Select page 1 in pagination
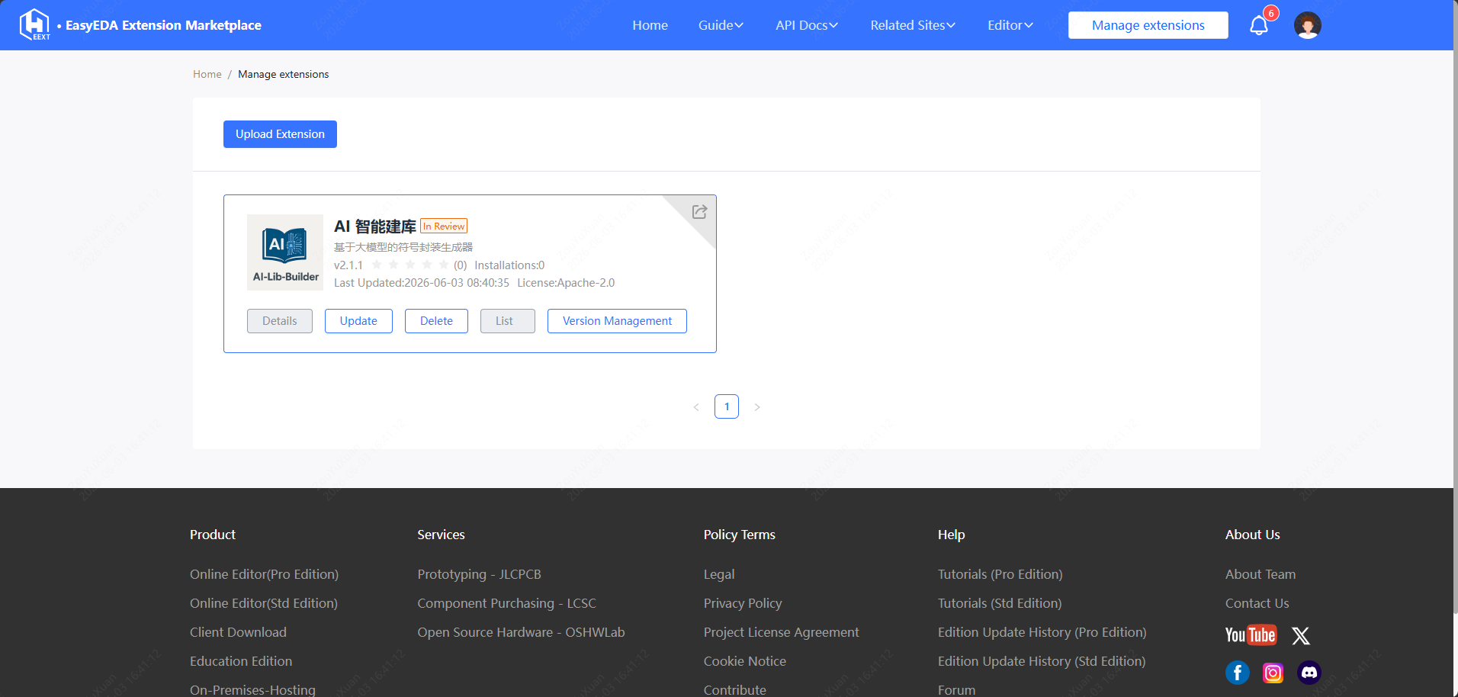 pos(727,406)
